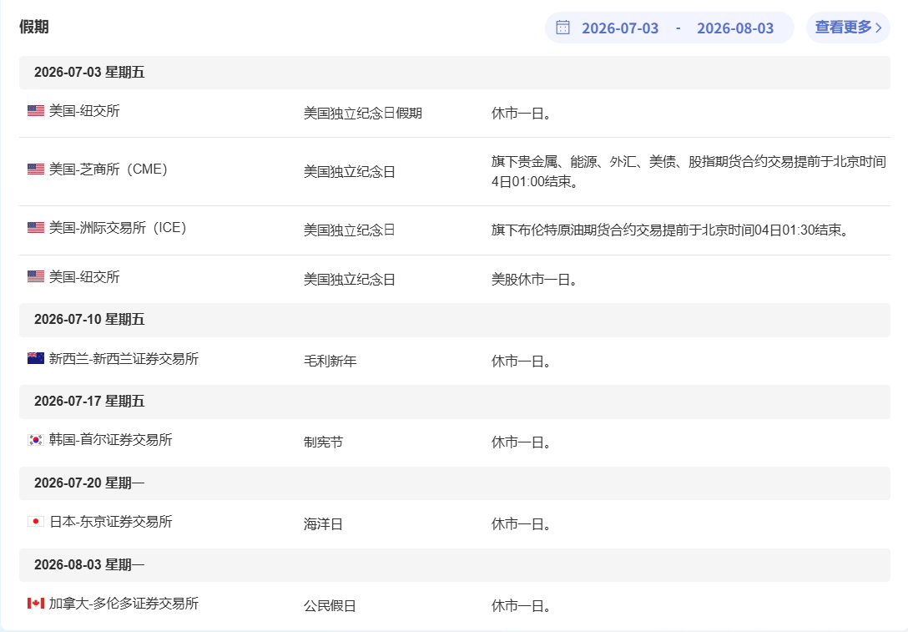
Task: Click 休市一日 in the 毛利新年 row
Action: [x=521, y=361]
